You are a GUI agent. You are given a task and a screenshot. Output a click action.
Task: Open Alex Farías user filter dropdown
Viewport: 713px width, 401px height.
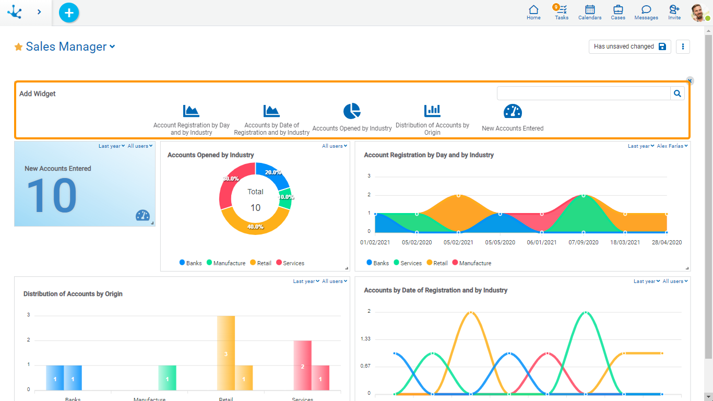click(672, 146)
